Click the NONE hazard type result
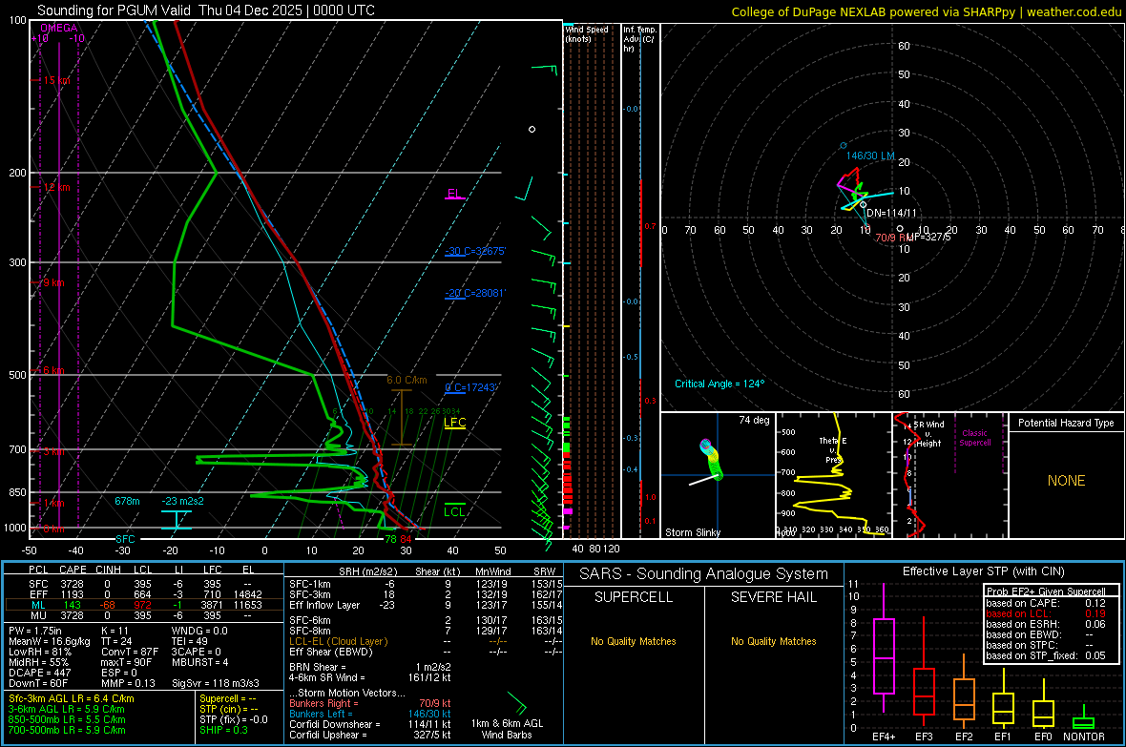Screen dimensions: 1126x747 (x=1067, y=481)
